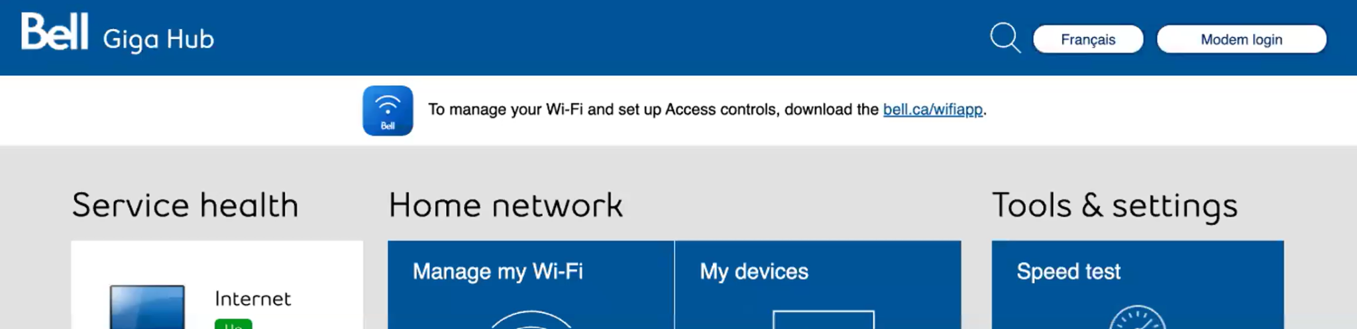Select the Internet status label
This screenshot has height=329, width=1357.
pos(252,299)
